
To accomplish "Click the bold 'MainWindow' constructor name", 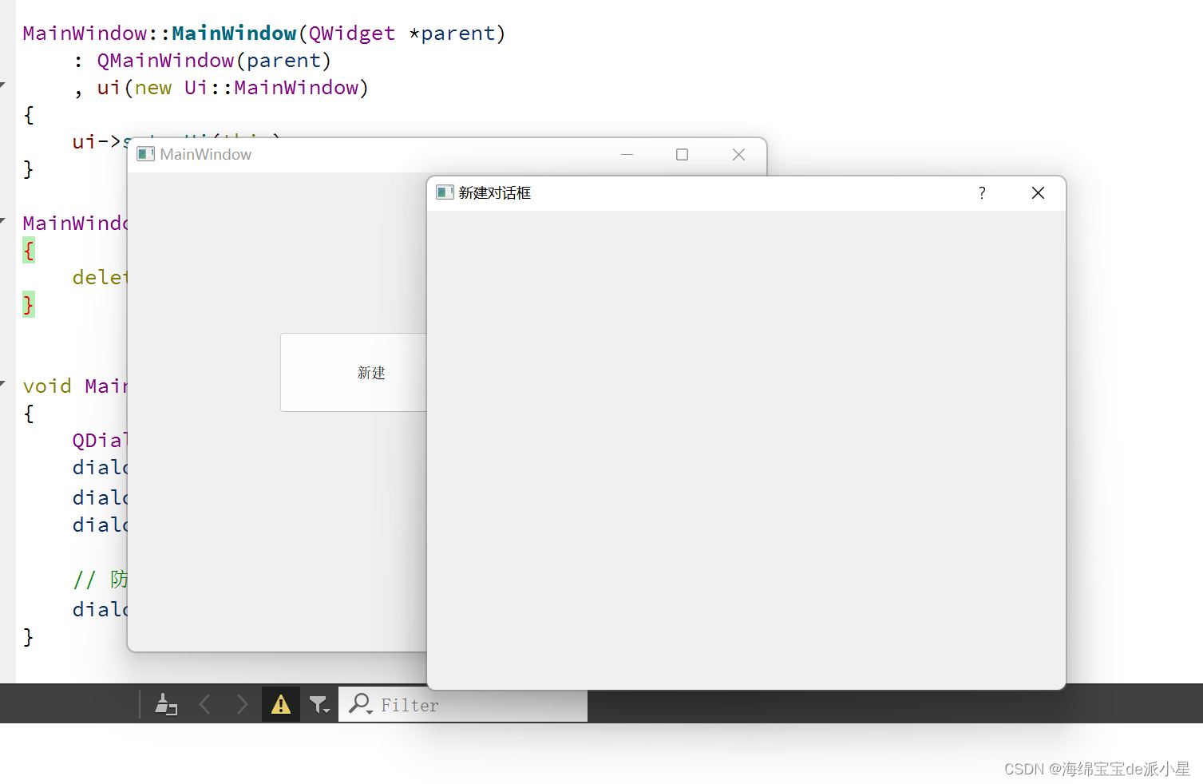I will (234, 34).
